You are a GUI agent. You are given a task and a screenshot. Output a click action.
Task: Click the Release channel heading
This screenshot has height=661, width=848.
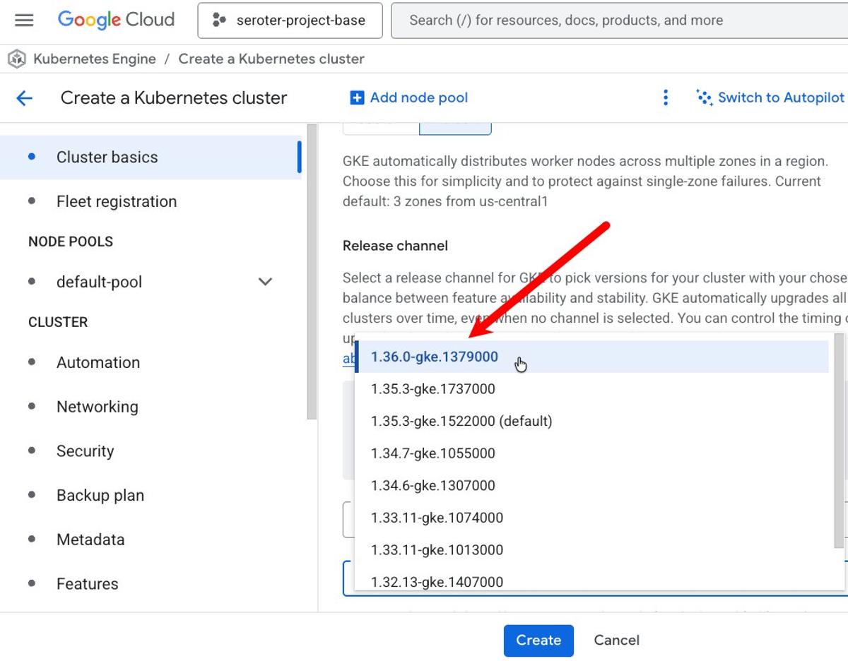click(x=395, y=246)
